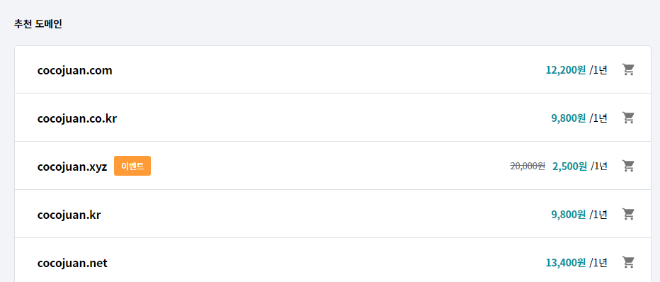This screenshot has width=660, height=282.
Task: Select the cocojuan.net domain name
Action: [72, 263]
